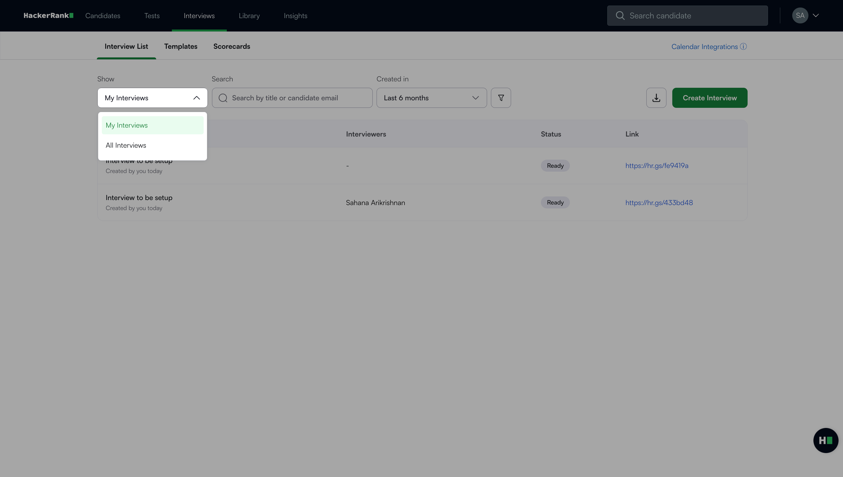Click the Calendar Integrations info icon
Viewport: 843px width, 477px height.
point(743,47)
